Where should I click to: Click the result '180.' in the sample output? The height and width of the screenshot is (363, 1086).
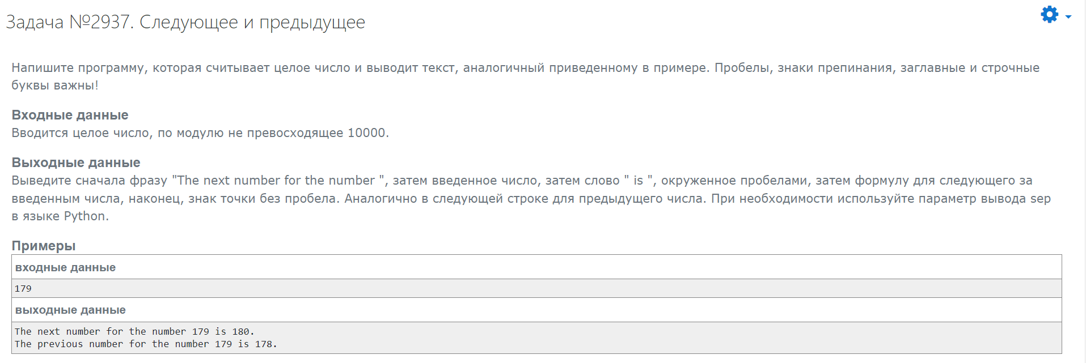[243, 332]
